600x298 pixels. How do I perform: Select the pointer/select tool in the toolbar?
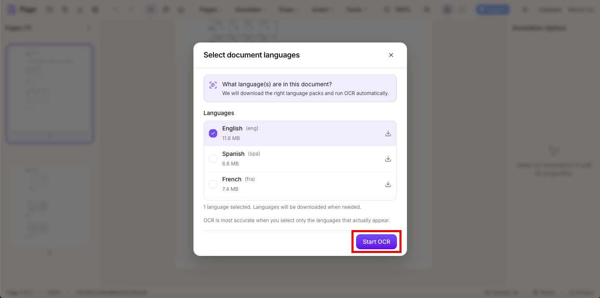[151, 9]
